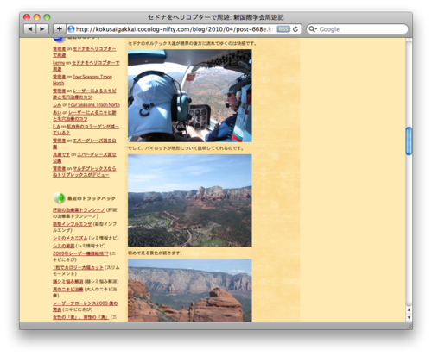Open the Google search magnifier dropdown
Screen dimensions: 432x356
[x=313, y=29]
